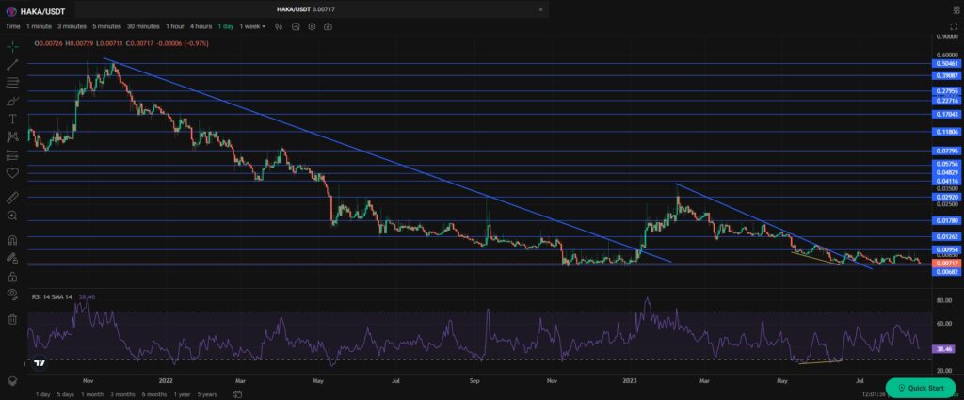Switch timeframe to 3 minutes
Viewport: 964px width, 400px height.
(x=72, y=26)
